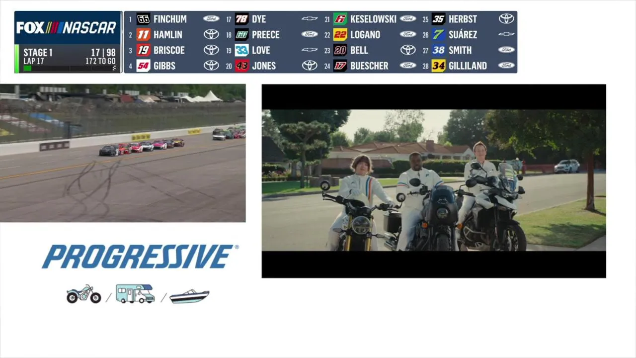Click the '17 | 98' lap counter
The image size is (636, 358).
[103, 53]
